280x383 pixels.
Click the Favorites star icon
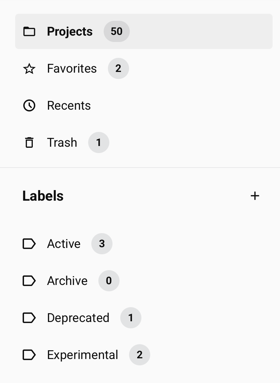[29, 68]
